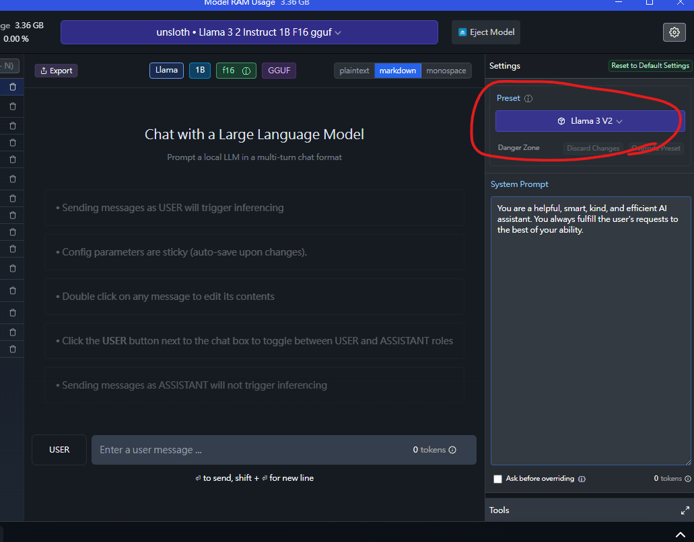Click Reset to Default Settings

coord(650,65)
